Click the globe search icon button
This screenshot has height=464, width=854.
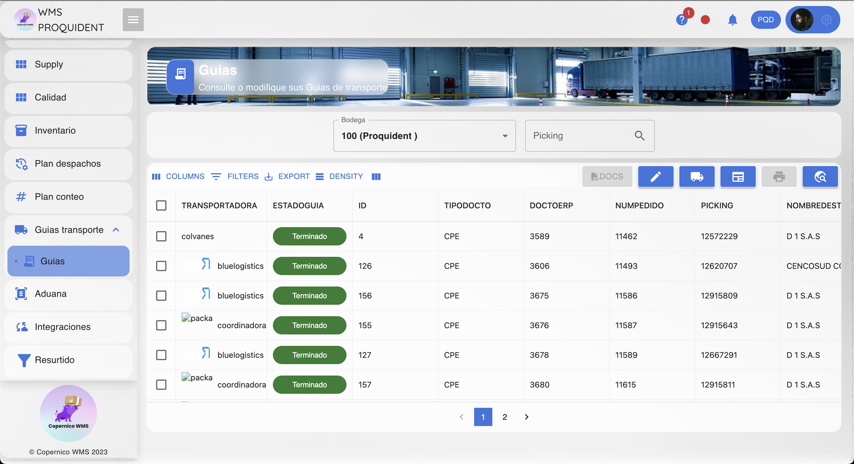(820, 177)
